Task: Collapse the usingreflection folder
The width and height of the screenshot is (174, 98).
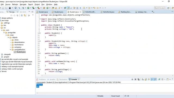Action: (11, 50)
